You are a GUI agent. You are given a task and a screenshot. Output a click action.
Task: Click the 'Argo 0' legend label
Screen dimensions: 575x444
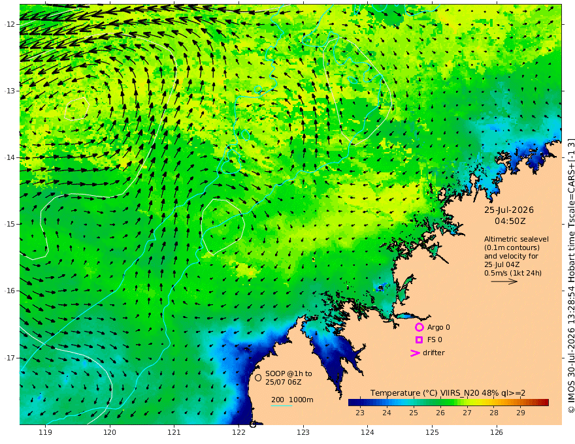click(438, 328)
